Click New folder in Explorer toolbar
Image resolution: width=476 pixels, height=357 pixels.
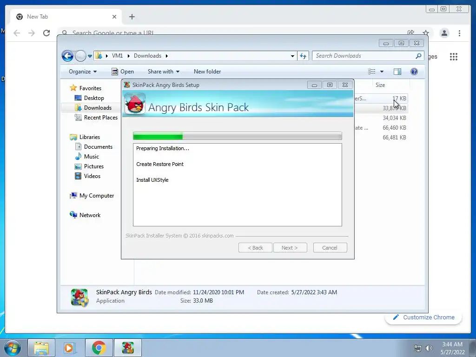pyautogui.click(x=207, y=72)
